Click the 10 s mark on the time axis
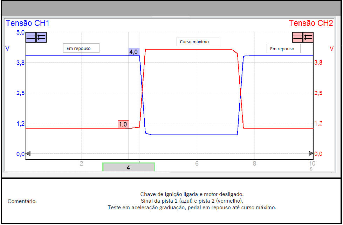Viewport: 343px width, 225px height. (311, 163)
